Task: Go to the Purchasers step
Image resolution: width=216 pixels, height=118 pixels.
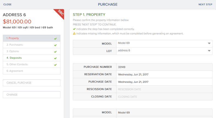Action: (15, 45)
